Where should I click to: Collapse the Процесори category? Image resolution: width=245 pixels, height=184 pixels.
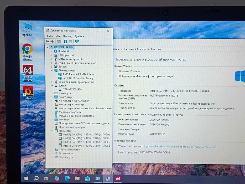click(x=52, y=131)
